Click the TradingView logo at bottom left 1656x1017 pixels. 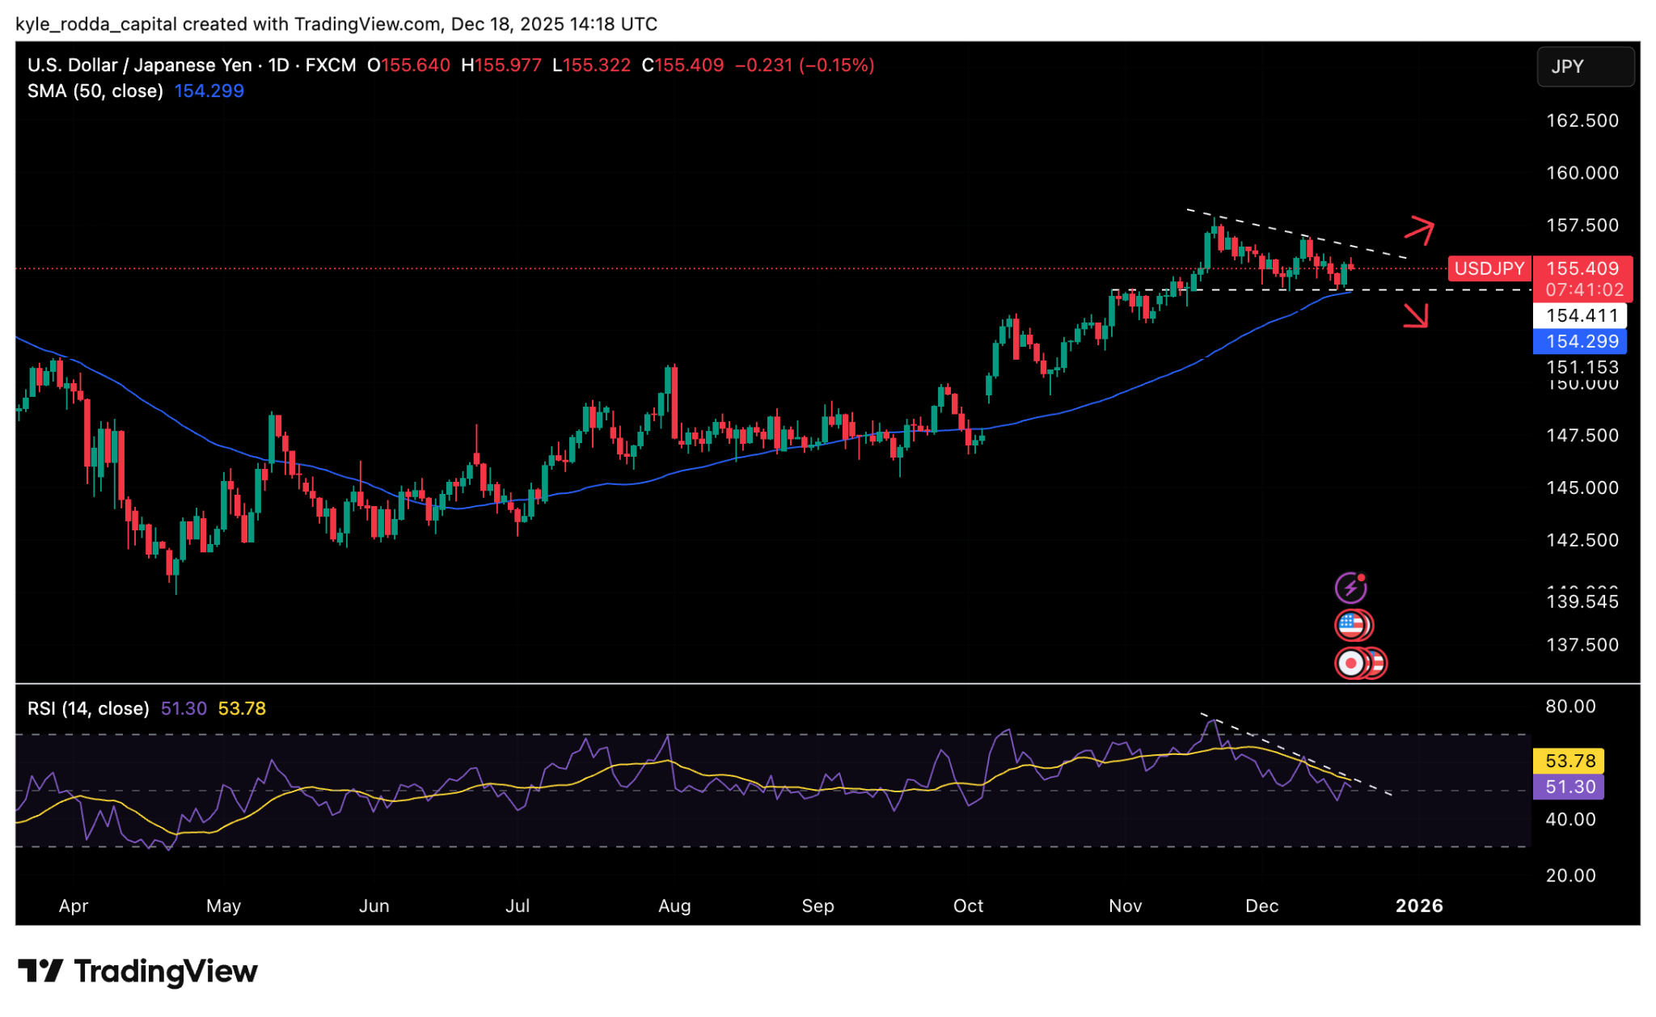coord(137,971)
